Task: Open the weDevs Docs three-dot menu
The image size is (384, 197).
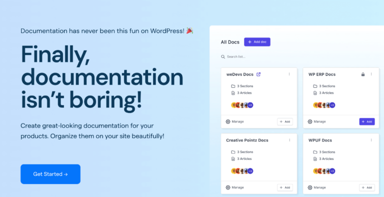Action: 289,74
